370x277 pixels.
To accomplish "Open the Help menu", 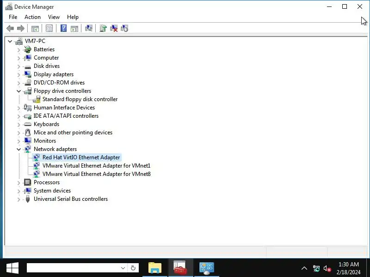I will (73, 17).
